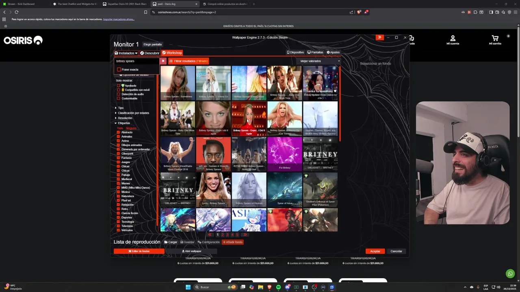Click the Osiris logo in browser
This screenshot has width=520, height=292.
(23, 40)
